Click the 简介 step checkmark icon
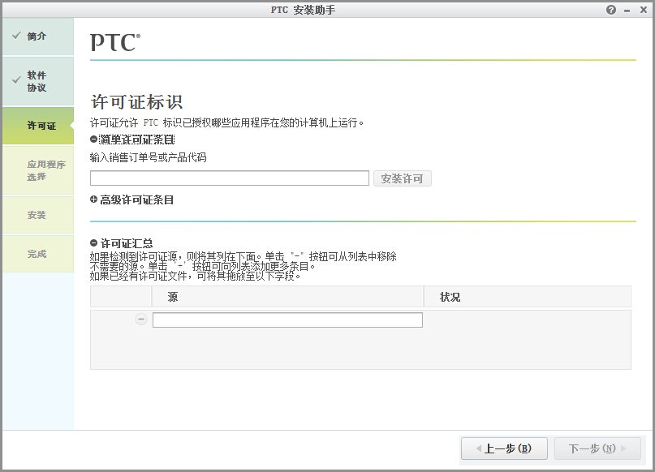655x472 pixels. 16,36
